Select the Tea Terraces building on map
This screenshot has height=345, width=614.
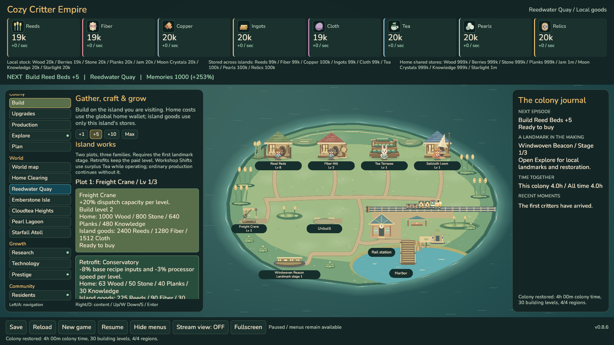pos(384,149)
